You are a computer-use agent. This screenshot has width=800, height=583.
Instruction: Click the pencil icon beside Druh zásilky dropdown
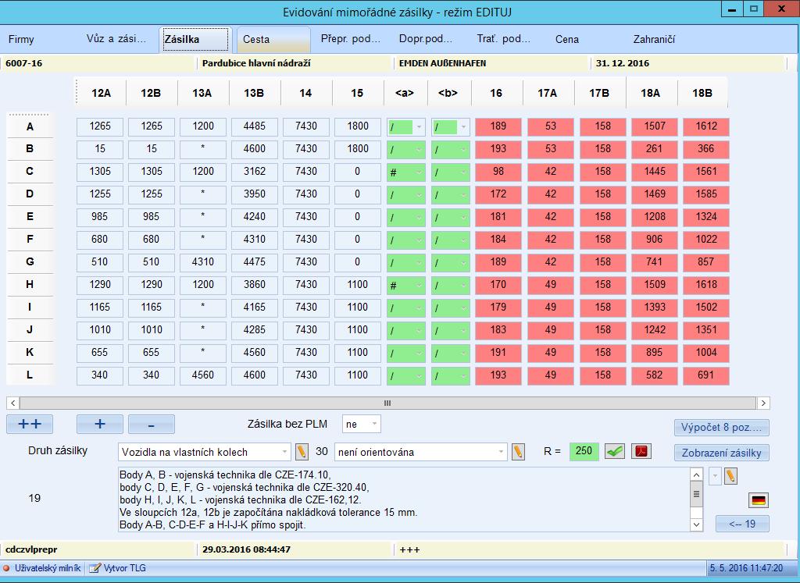302,452
